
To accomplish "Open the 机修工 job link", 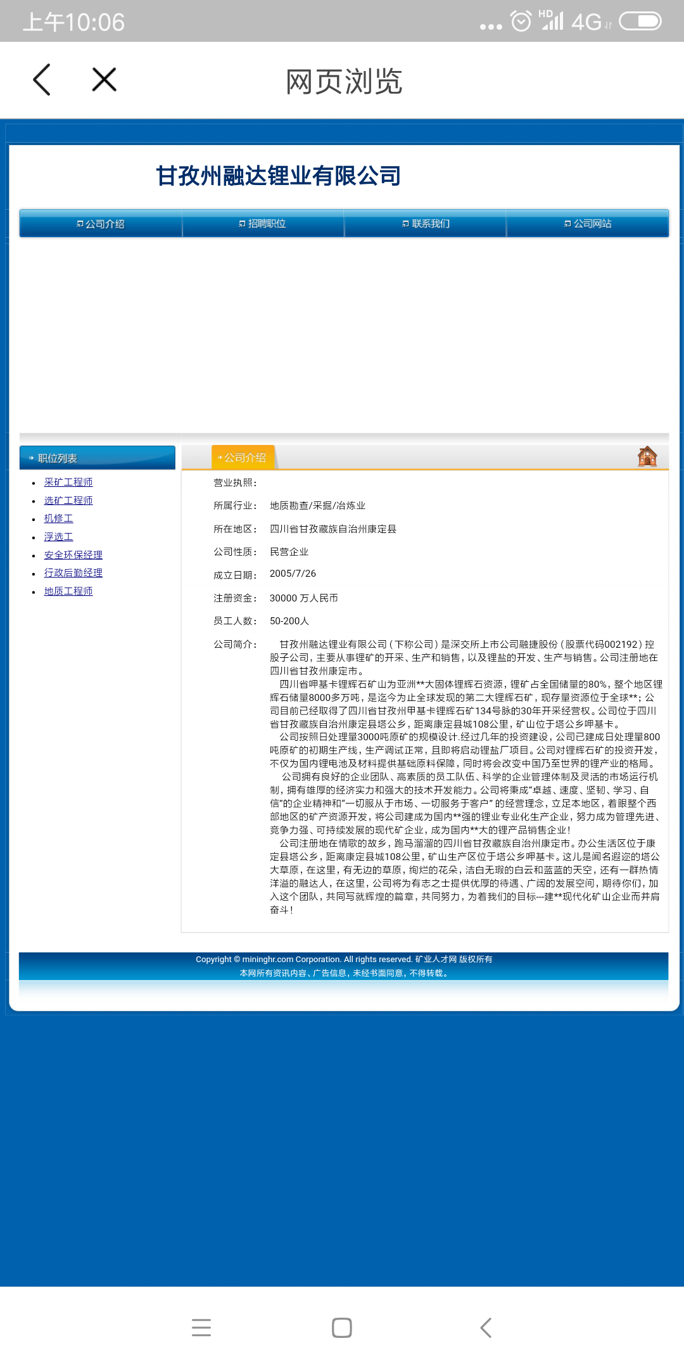I will click(x=58, y=518).
